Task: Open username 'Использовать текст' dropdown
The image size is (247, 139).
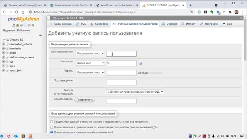Action: point(90,53)
